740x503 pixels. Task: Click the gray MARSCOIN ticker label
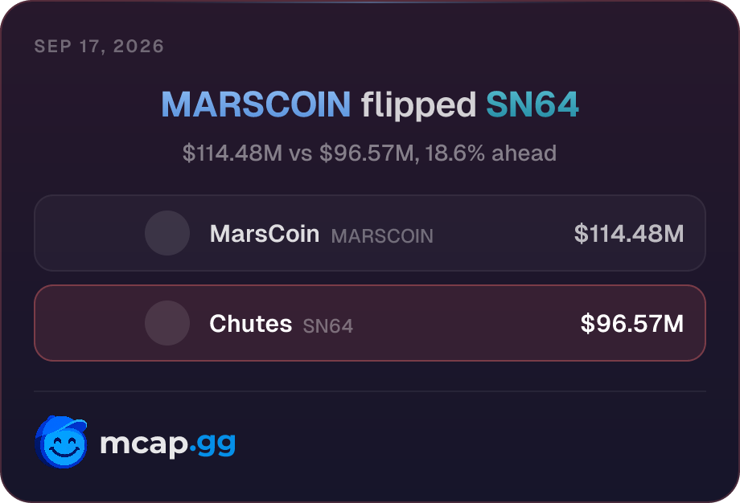click(x=382, y=236)
